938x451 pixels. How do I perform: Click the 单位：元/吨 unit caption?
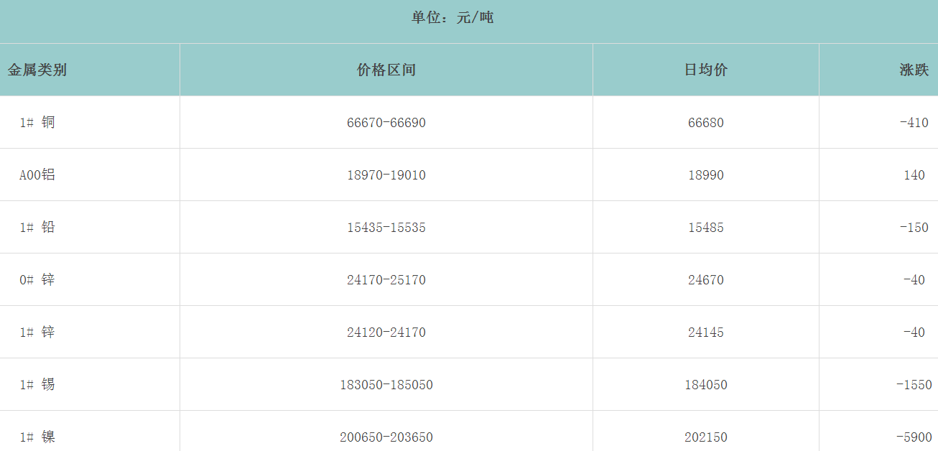[x=452, y=18]
